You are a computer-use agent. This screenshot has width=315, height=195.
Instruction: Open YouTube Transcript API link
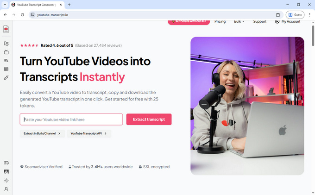pos(88,133)
